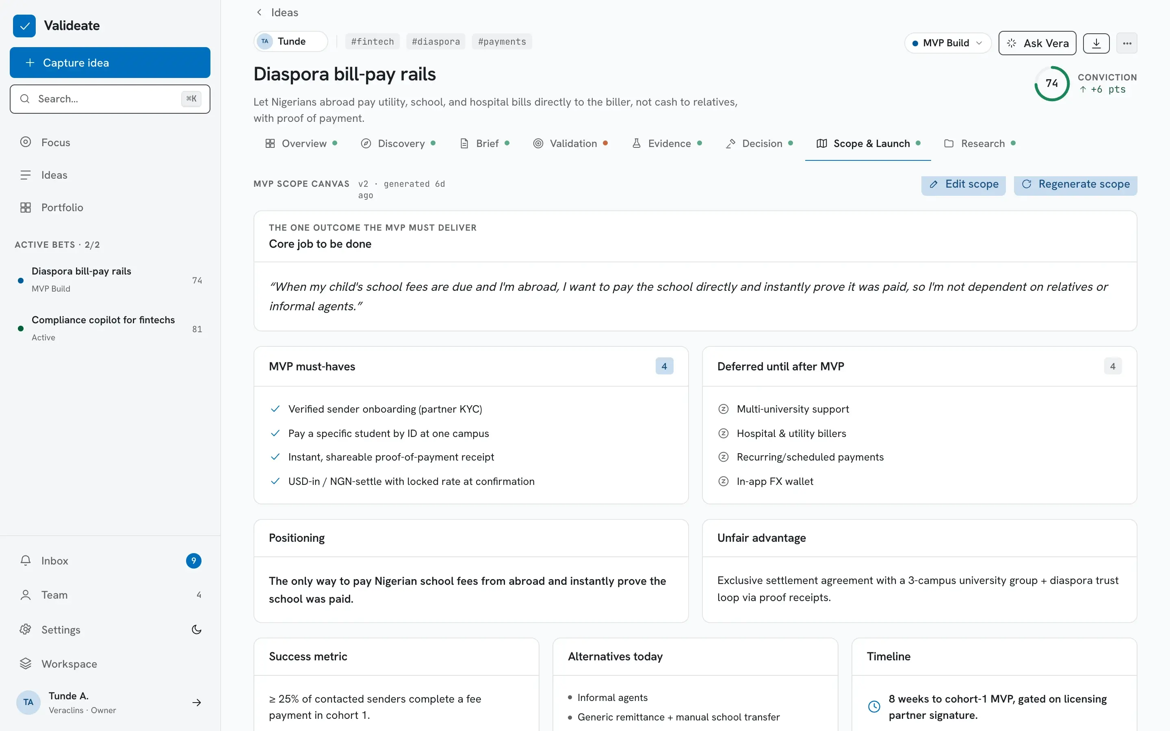Click the Ask Vera button
The width and height of the screenshot is (1170, 731).
[x=1037, y=43]
